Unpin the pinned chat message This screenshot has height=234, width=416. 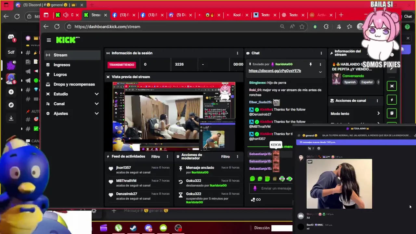coord(310,64)
